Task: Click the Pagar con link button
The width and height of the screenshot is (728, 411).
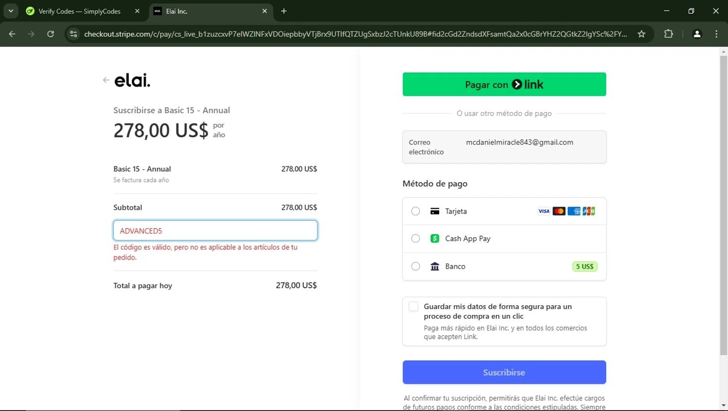Action: click(x=504, y=84)
